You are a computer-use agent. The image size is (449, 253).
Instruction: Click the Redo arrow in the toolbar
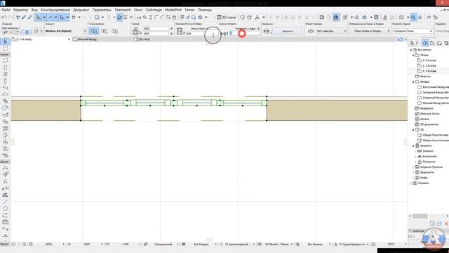tap(10, 18)
